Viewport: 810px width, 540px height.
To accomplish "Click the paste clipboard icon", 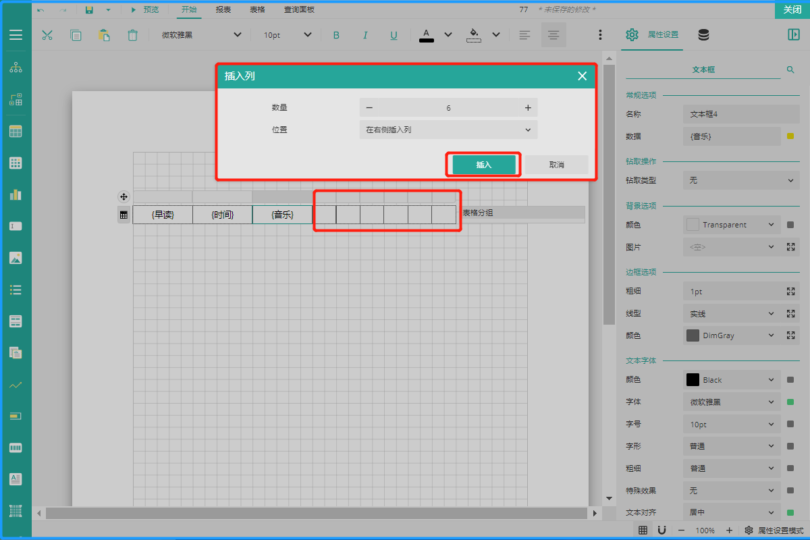I will [x=104, y=35].
